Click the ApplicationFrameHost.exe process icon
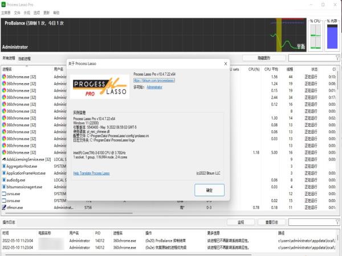This screenshot has width=342, height=256. coord(4,173)
